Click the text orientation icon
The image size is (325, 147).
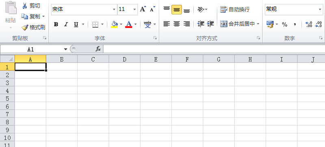(x=200, y=9)
